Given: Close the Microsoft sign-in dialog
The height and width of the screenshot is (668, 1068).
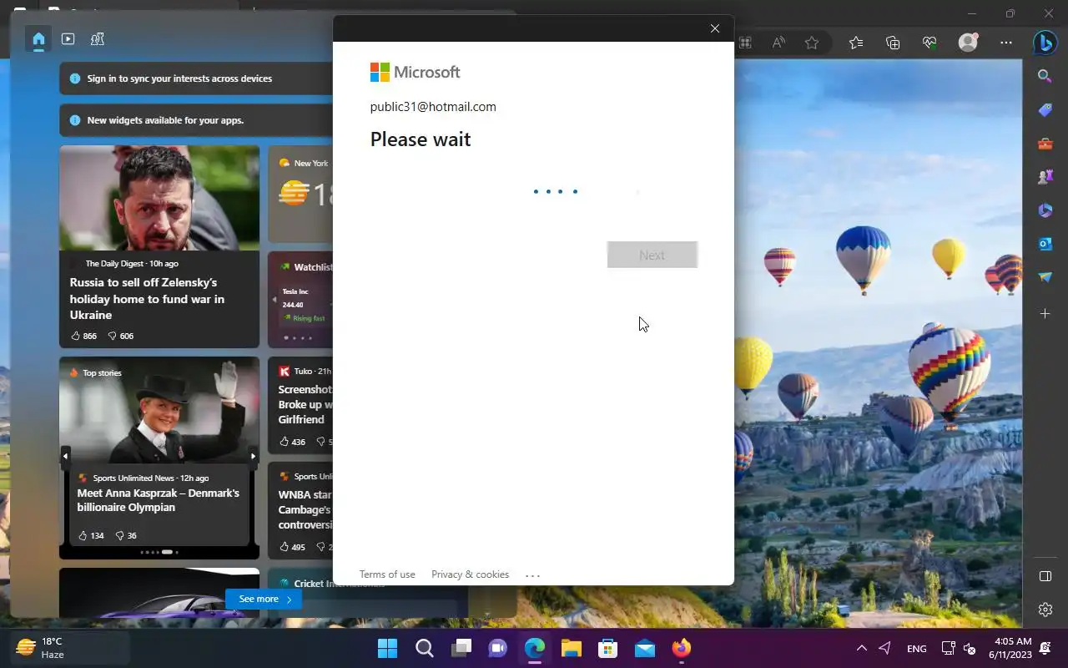Looking at the screenshot, I should pos(715,28).
